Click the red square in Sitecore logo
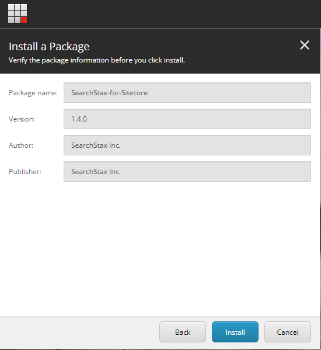Screen dimensions: 321x350 [24, 20]
